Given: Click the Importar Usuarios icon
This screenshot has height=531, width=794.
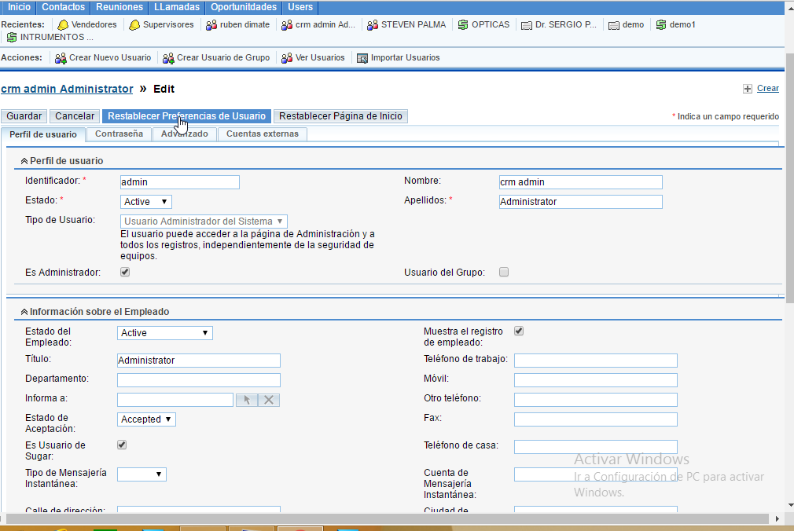Looking at the screenshot, I should [362, 58].
